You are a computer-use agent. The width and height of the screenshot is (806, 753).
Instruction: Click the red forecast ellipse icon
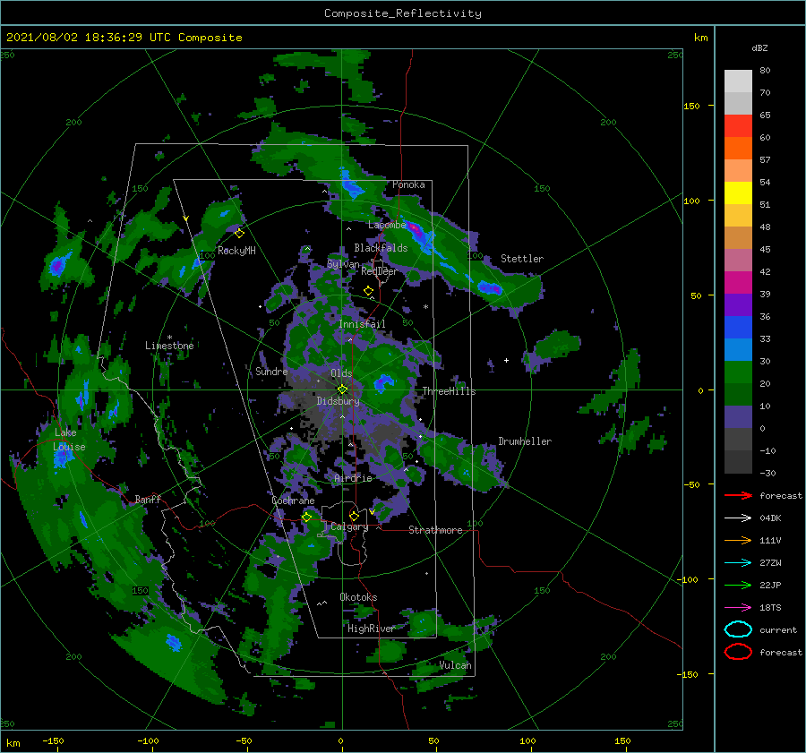(x=738, y=652)
